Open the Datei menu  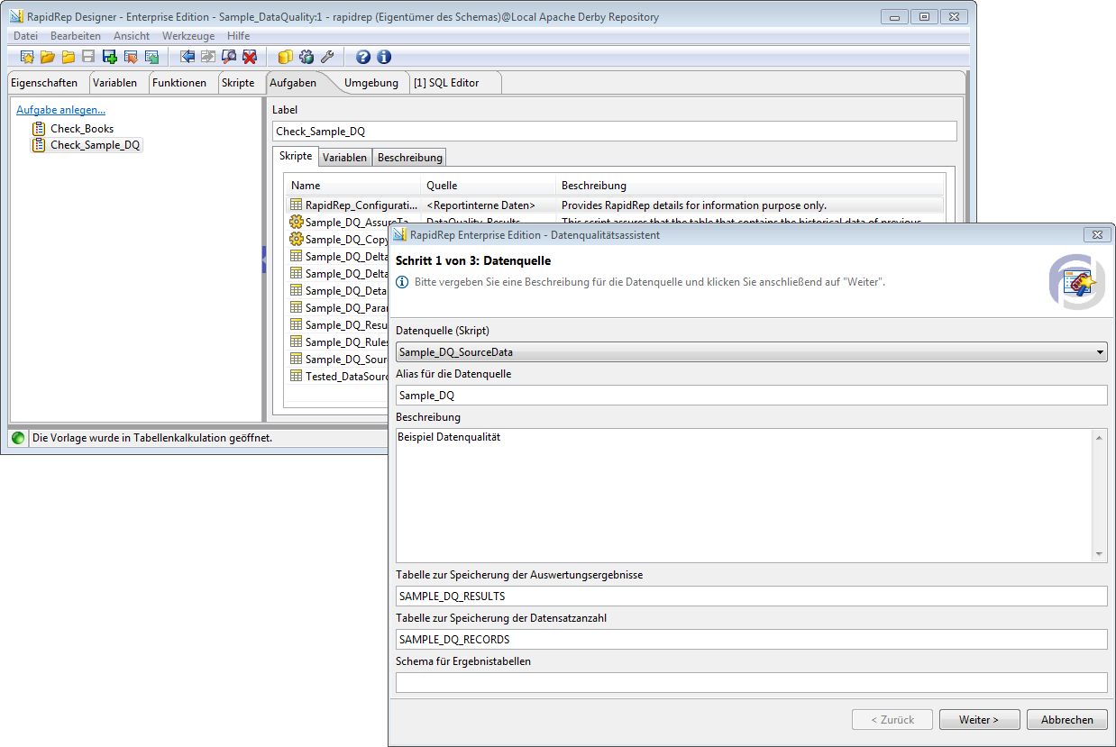(x=25, y=35)
